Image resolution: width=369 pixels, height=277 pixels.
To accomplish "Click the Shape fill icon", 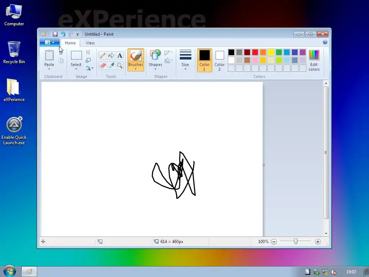I will 168,60.
